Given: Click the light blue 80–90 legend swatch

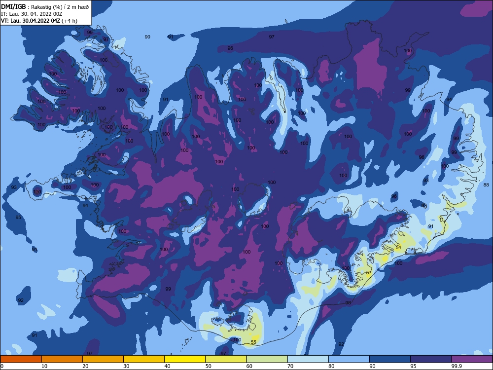Looking at the screenshot, I should [349, 359].
